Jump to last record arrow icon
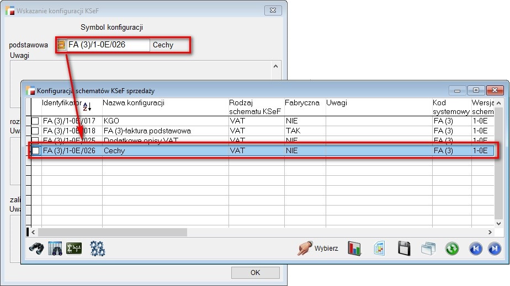The image size is (510, 286). pos(494,249)
